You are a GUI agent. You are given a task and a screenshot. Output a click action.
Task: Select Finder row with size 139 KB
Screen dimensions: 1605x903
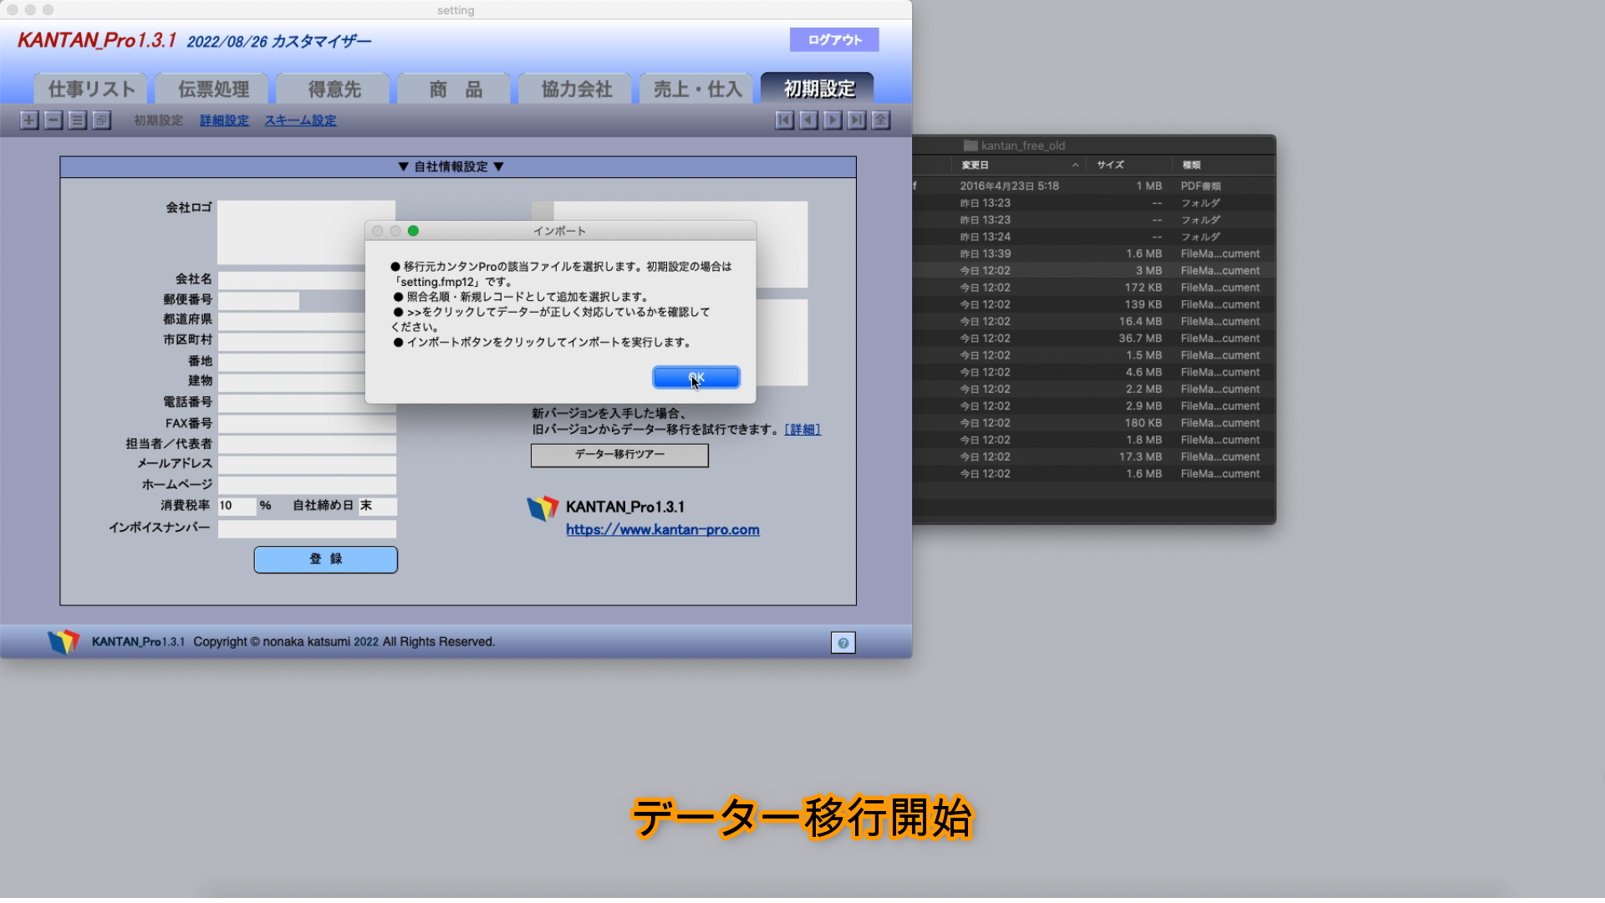coord(1093,305)
